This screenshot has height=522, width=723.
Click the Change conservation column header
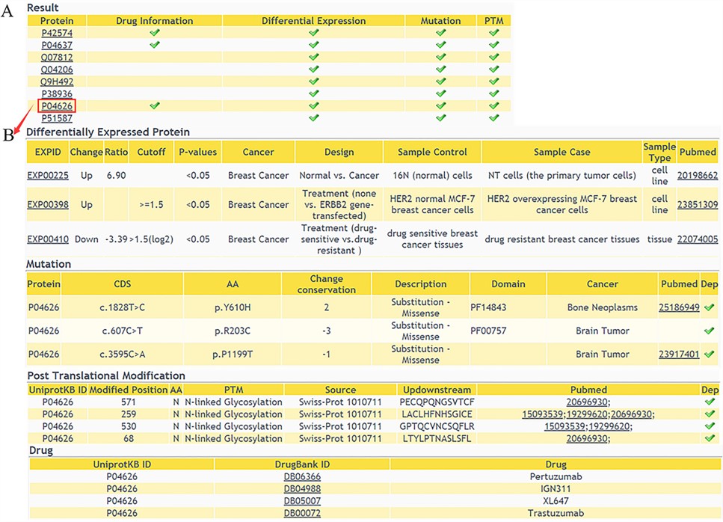click(x=327, y=284)
